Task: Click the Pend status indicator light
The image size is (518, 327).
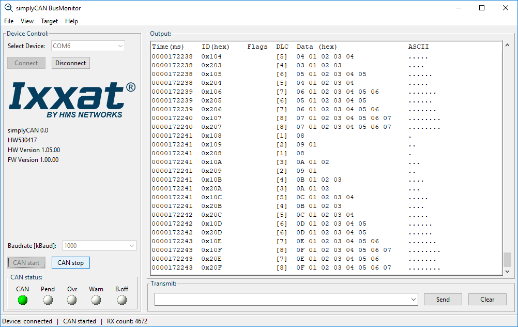Action: point(48,300)
